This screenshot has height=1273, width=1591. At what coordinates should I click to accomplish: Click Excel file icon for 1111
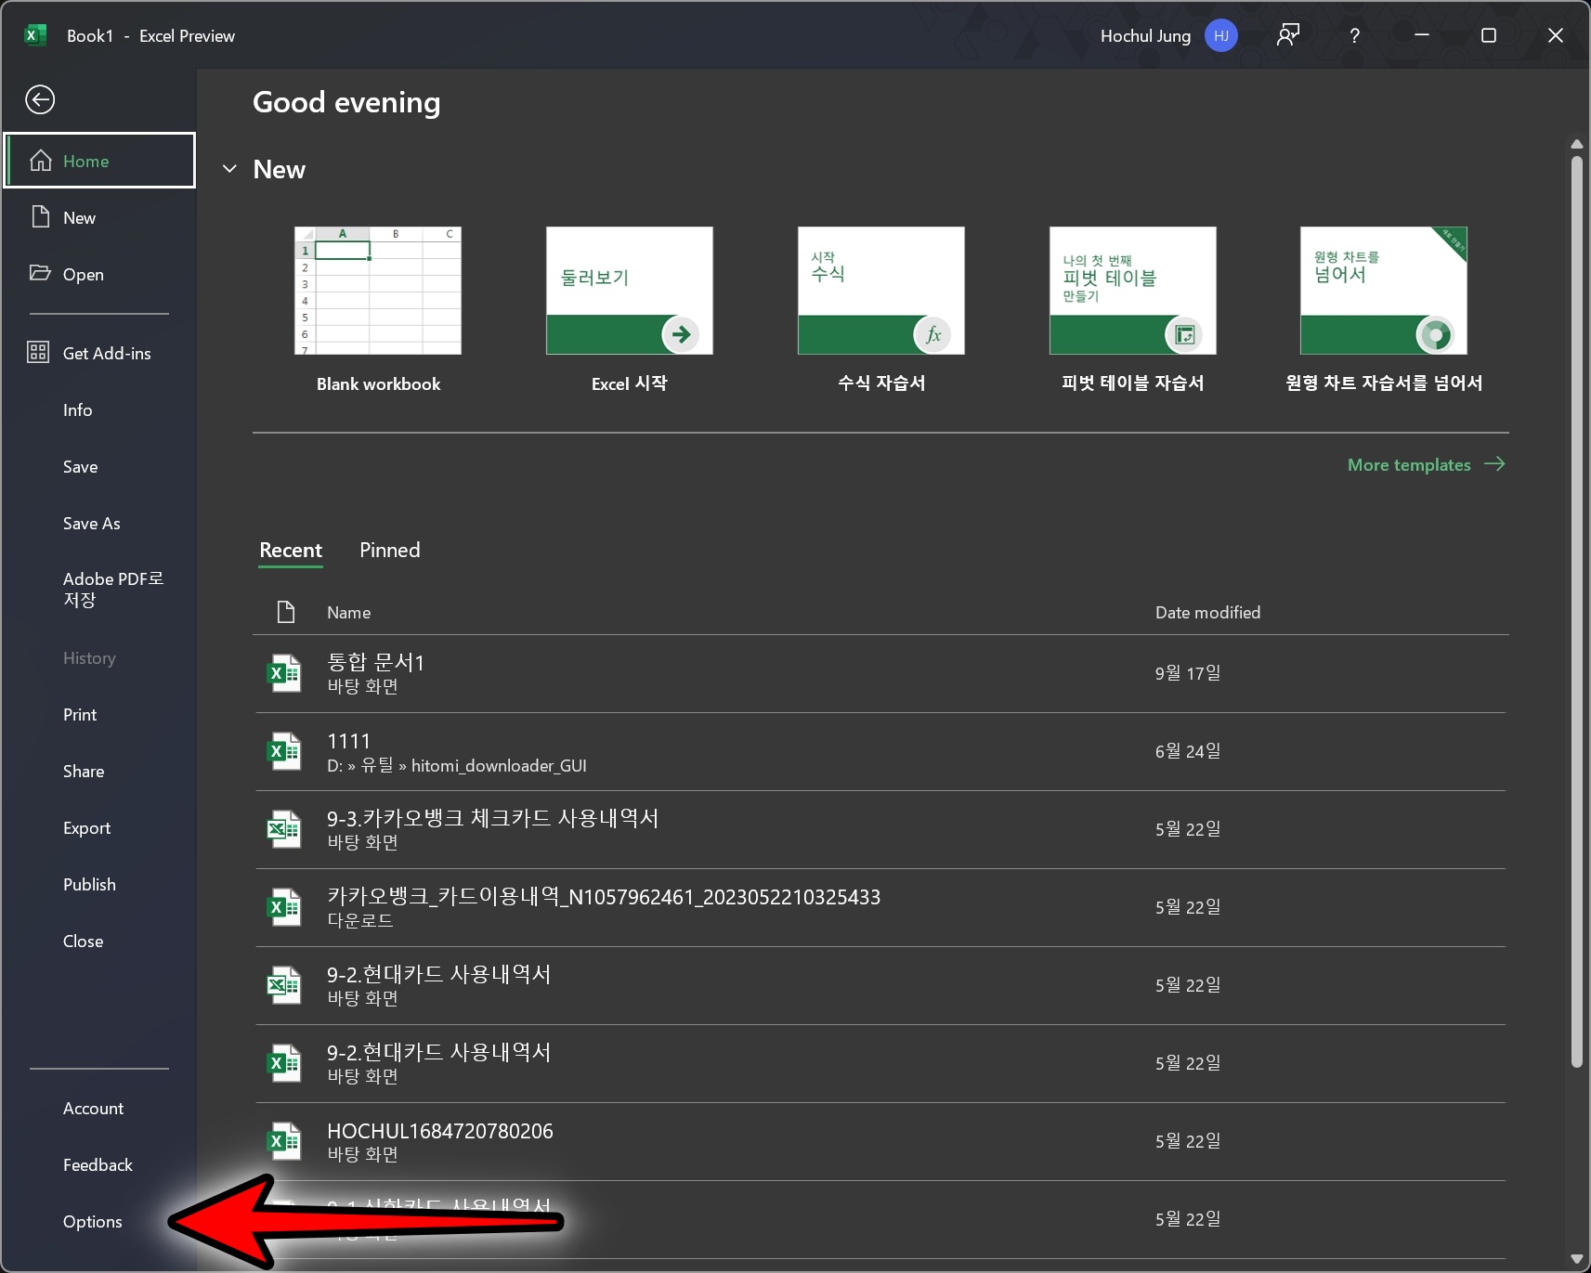click(284, 751)
